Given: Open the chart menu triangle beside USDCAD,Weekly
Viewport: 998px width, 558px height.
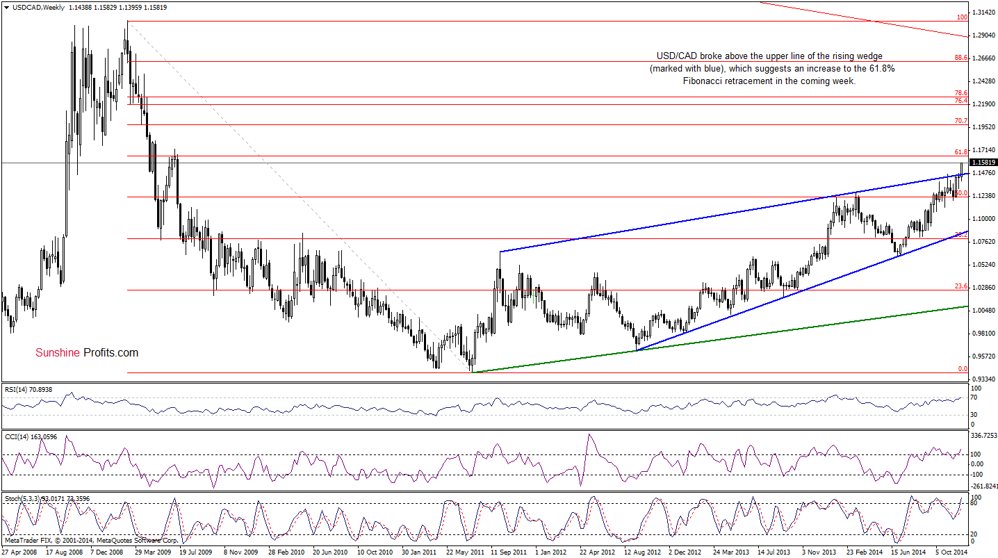Looking at the screenshot, I should (6, 7).
